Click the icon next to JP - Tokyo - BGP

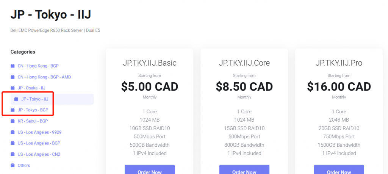(x=13, y=110)
